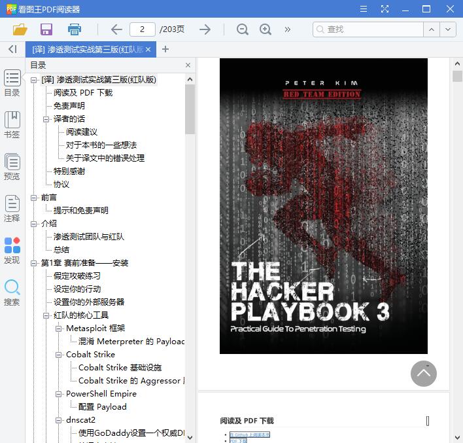Open the 书签 bookmarks sidebar panel
The height and width of the screenshot is (443, 463).
[x=12, y=125]
